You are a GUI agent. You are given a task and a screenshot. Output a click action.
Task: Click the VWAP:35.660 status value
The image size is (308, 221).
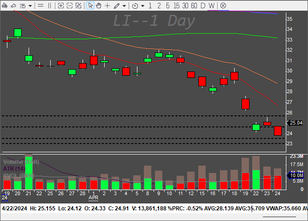click(x=284, y=209)
